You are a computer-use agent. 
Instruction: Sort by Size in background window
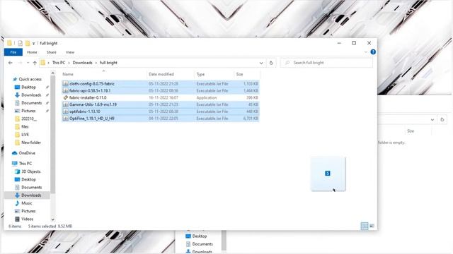pyautogui.click(x=411, y=131)
